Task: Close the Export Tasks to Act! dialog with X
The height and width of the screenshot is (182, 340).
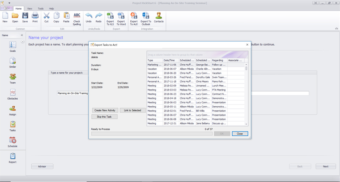Action: tap(247, 45)
